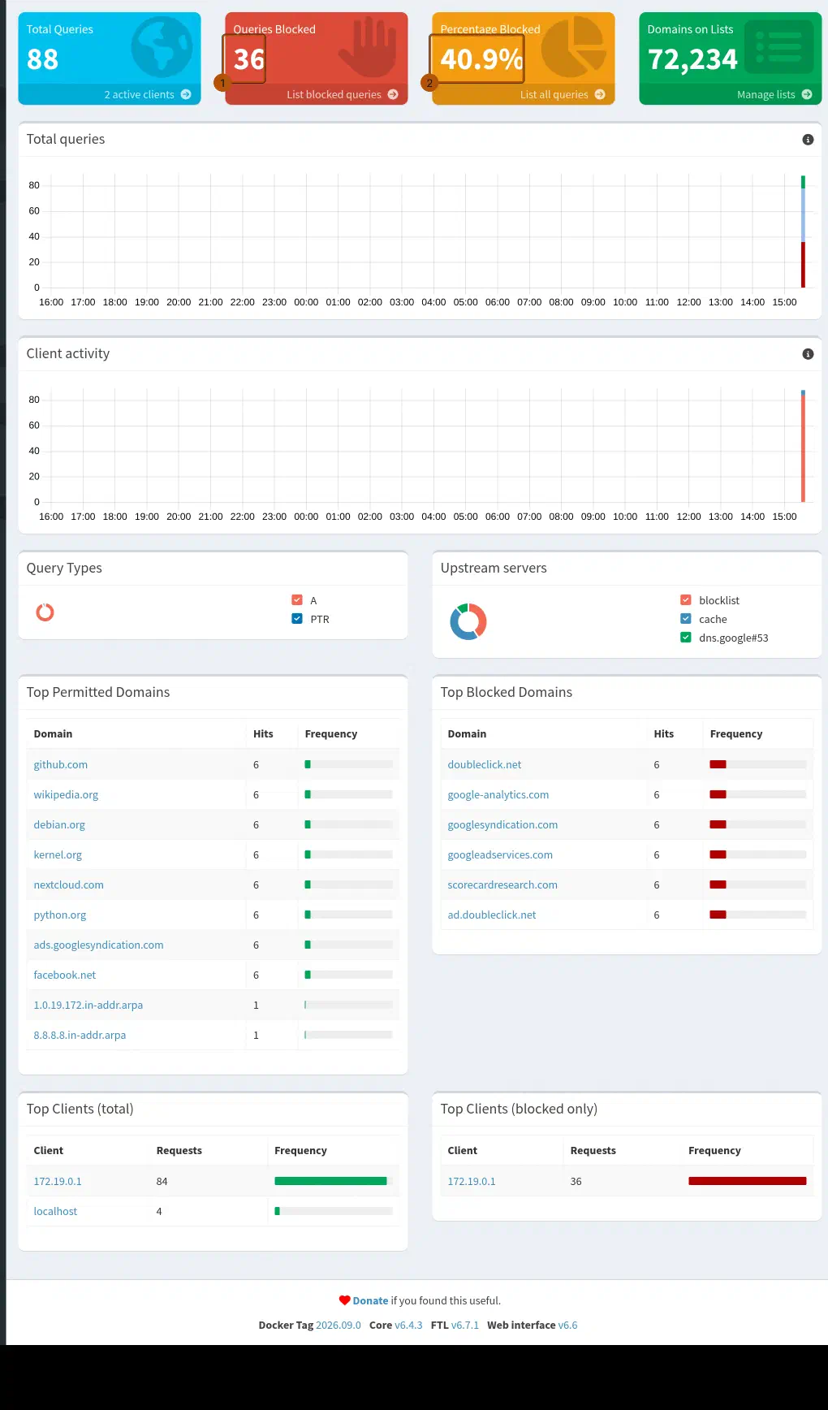This screenshot has height=1410, width=828.
Task: Click the bar in Client activity chart
Action: [803, 446]
